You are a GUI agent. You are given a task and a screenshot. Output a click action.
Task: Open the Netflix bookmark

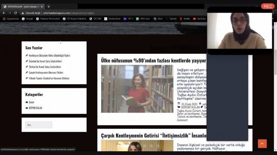click(x=185, y=19)
